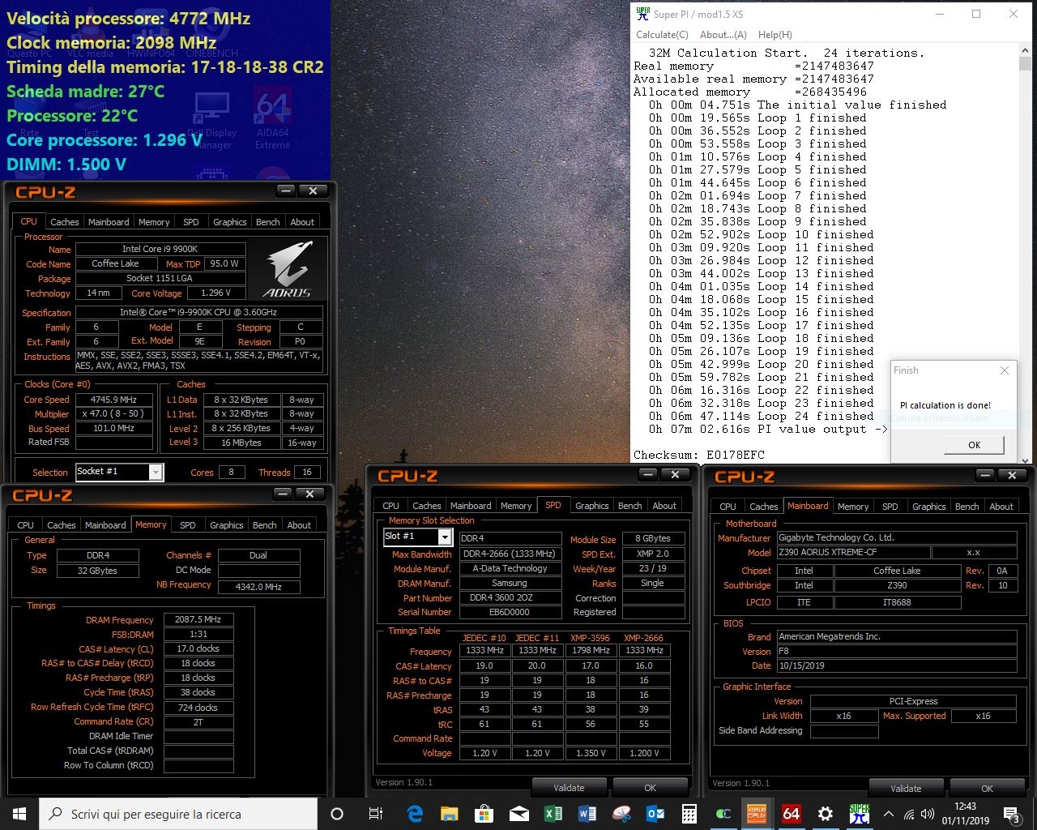Select CPU tab in CPU-Z Mainboard window
This screenshot has width=1037, height=830.
728,507
